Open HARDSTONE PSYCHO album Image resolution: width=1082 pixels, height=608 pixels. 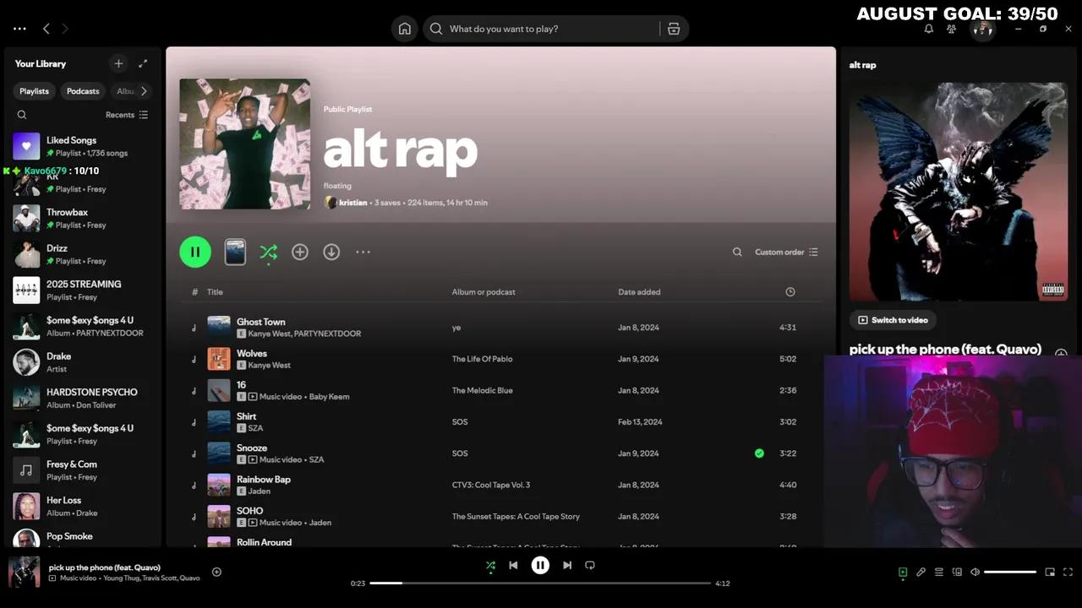(x=83, y=398)
